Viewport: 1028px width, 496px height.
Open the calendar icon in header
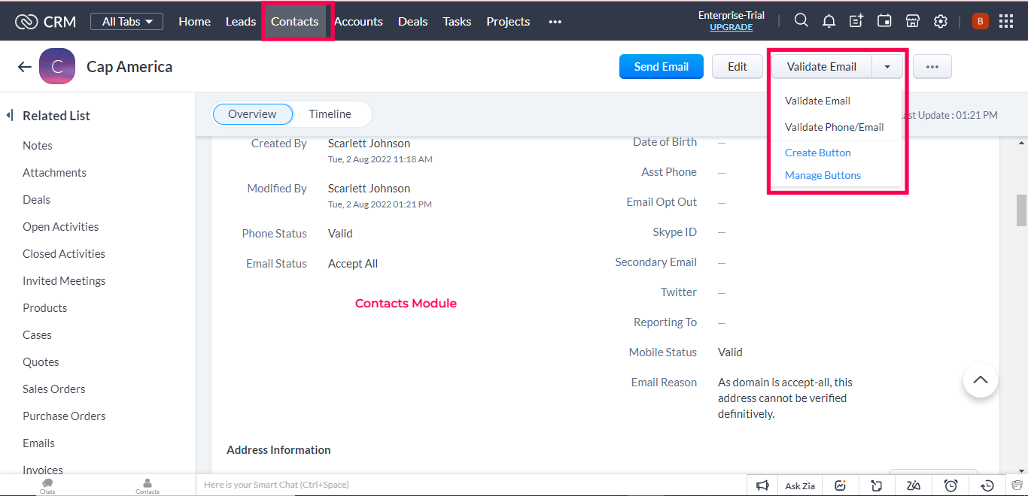(884, 21)
